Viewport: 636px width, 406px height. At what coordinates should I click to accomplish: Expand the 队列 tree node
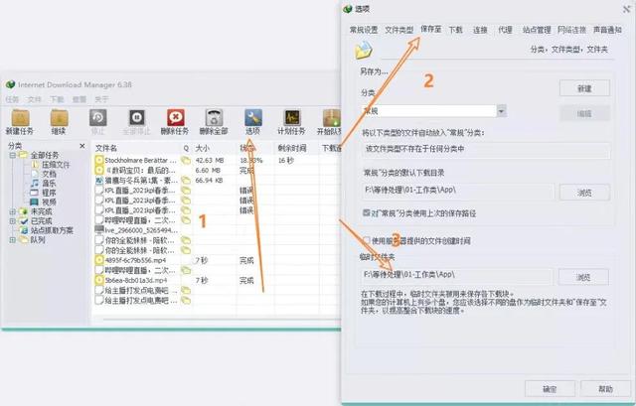point(13,240)
